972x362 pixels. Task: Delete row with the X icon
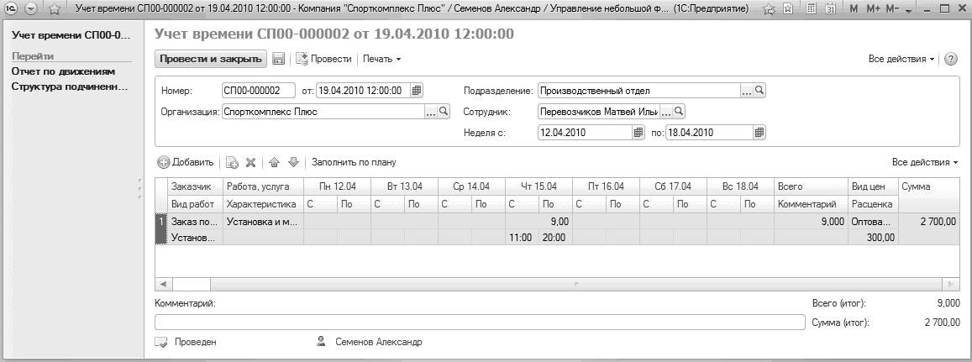point(250,162)
